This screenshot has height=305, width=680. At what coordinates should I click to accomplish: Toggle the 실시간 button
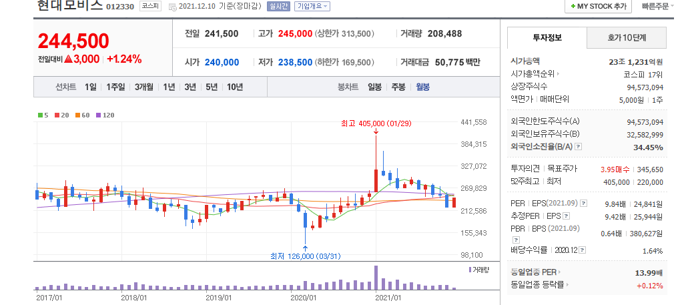pyautogui.click(x=278, y=7)
